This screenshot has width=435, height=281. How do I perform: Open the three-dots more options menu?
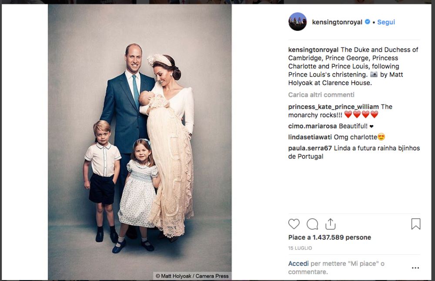click(x=415, y=268)
